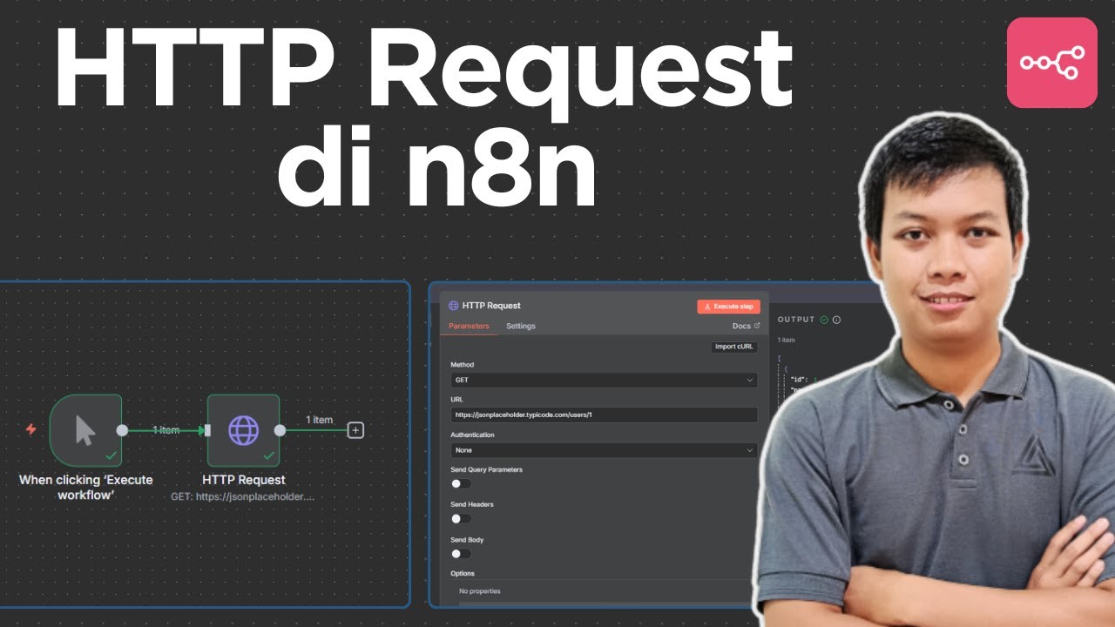Enable the Send Headers toggle

coord(461,518)
